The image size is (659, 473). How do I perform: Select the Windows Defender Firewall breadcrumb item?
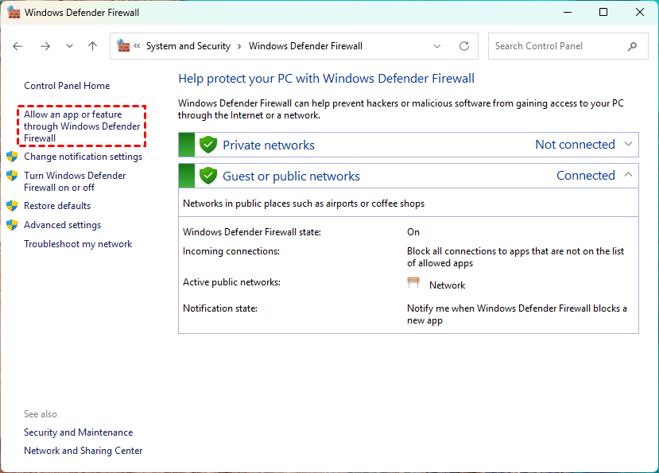[x=305, y=46]
